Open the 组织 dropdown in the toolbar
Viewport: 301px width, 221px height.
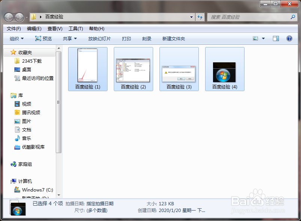point(17,39)
